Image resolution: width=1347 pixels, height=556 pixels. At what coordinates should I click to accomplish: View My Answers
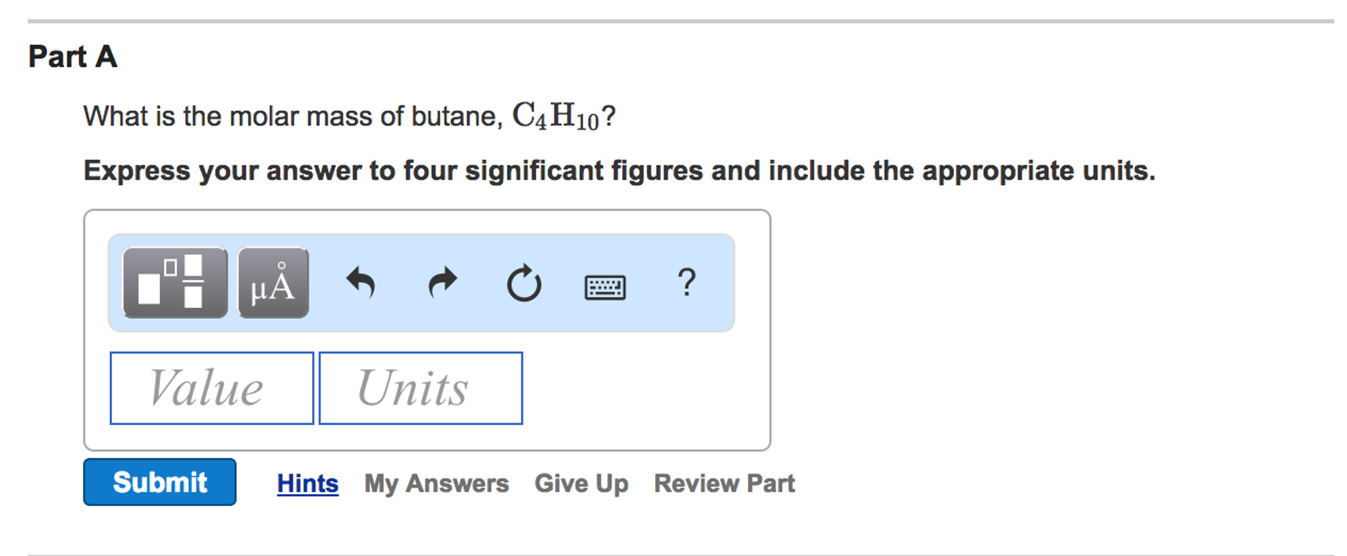(436, 482)
